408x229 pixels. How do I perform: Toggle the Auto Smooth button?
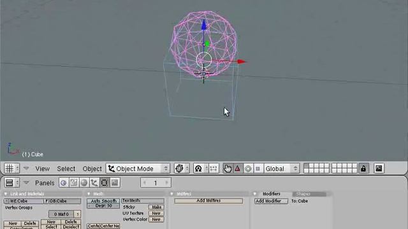point(103,201)
